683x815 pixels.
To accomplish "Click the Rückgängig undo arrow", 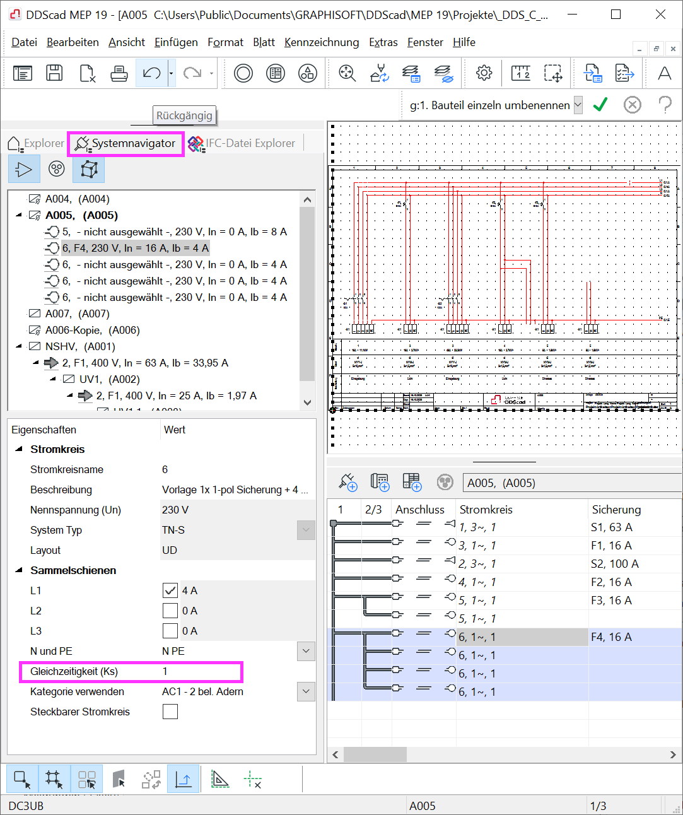I will click(x=151, y=73).
